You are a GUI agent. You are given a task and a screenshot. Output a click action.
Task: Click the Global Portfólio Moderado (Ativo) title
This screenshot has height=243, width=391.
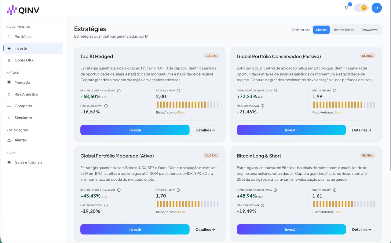click(117, 156)
